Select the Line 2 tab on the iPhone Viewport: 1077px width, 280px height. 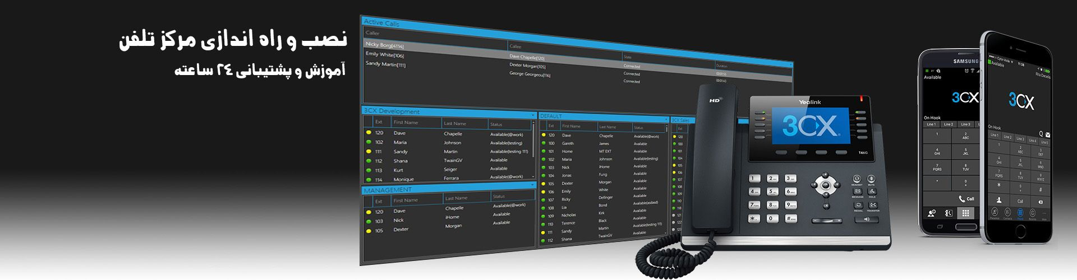[1007, 137]
